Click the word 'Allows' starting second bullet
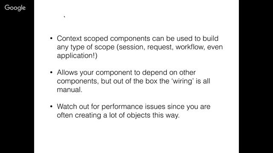Image resolution: width=273 pixels, height=153 pixels. click(67, 73)
